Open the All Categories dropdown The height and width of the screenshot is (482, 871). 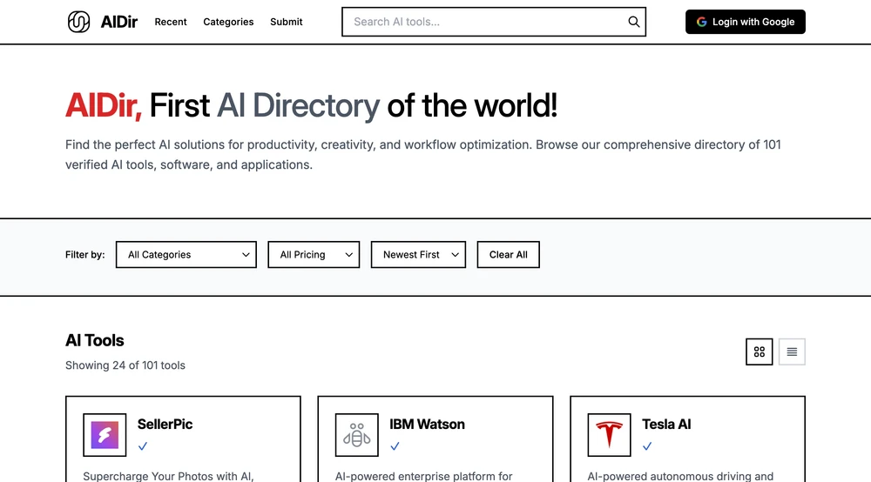186,255
